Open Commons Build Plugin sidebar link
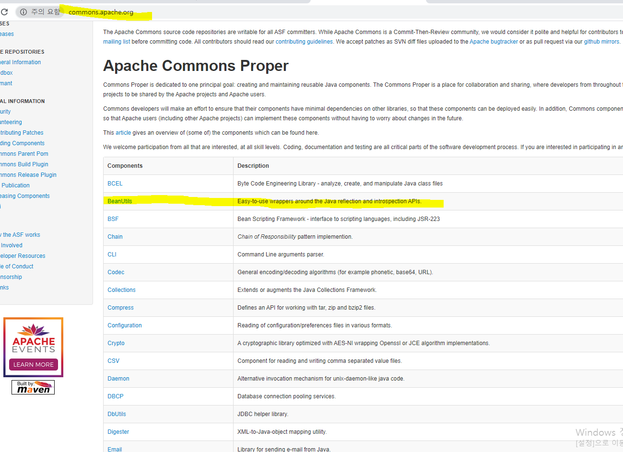 tap(24, 164)
